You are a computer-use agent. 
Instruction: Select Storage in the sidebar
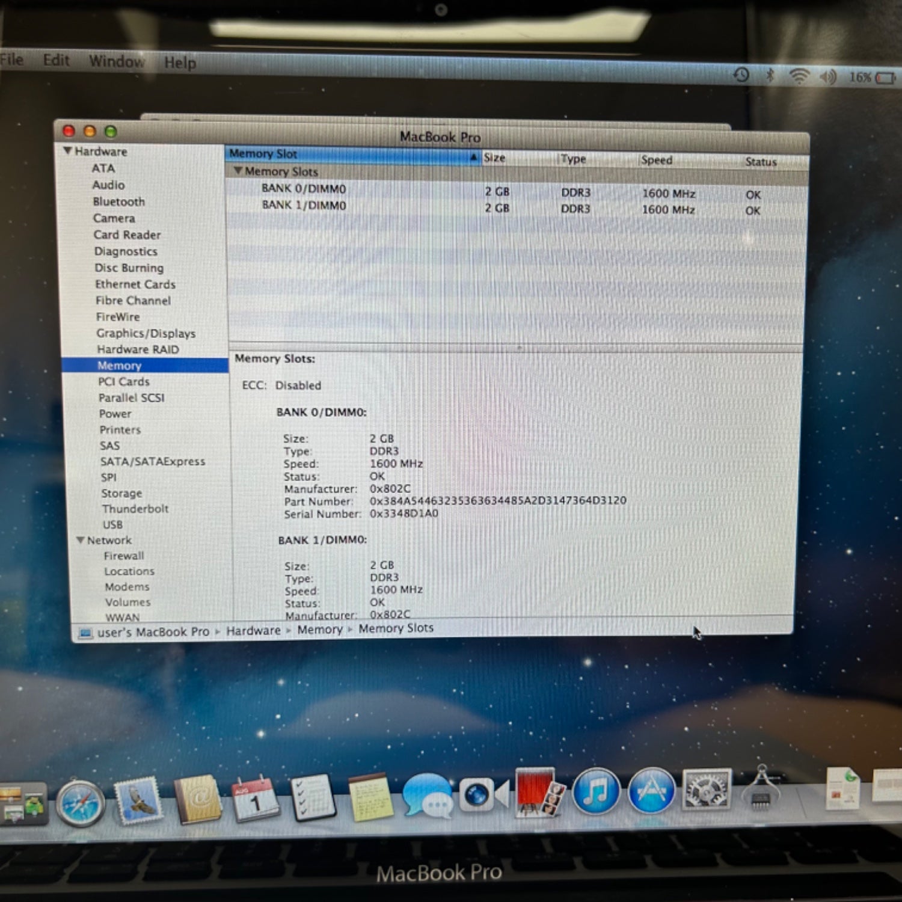(x=121, y=493)
